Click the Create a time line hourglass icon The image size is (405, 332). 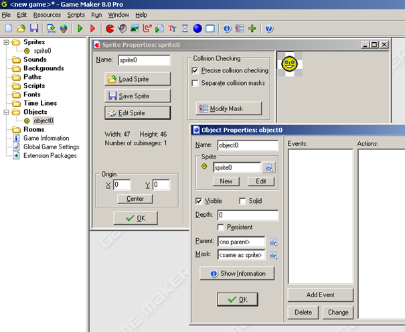185,29
